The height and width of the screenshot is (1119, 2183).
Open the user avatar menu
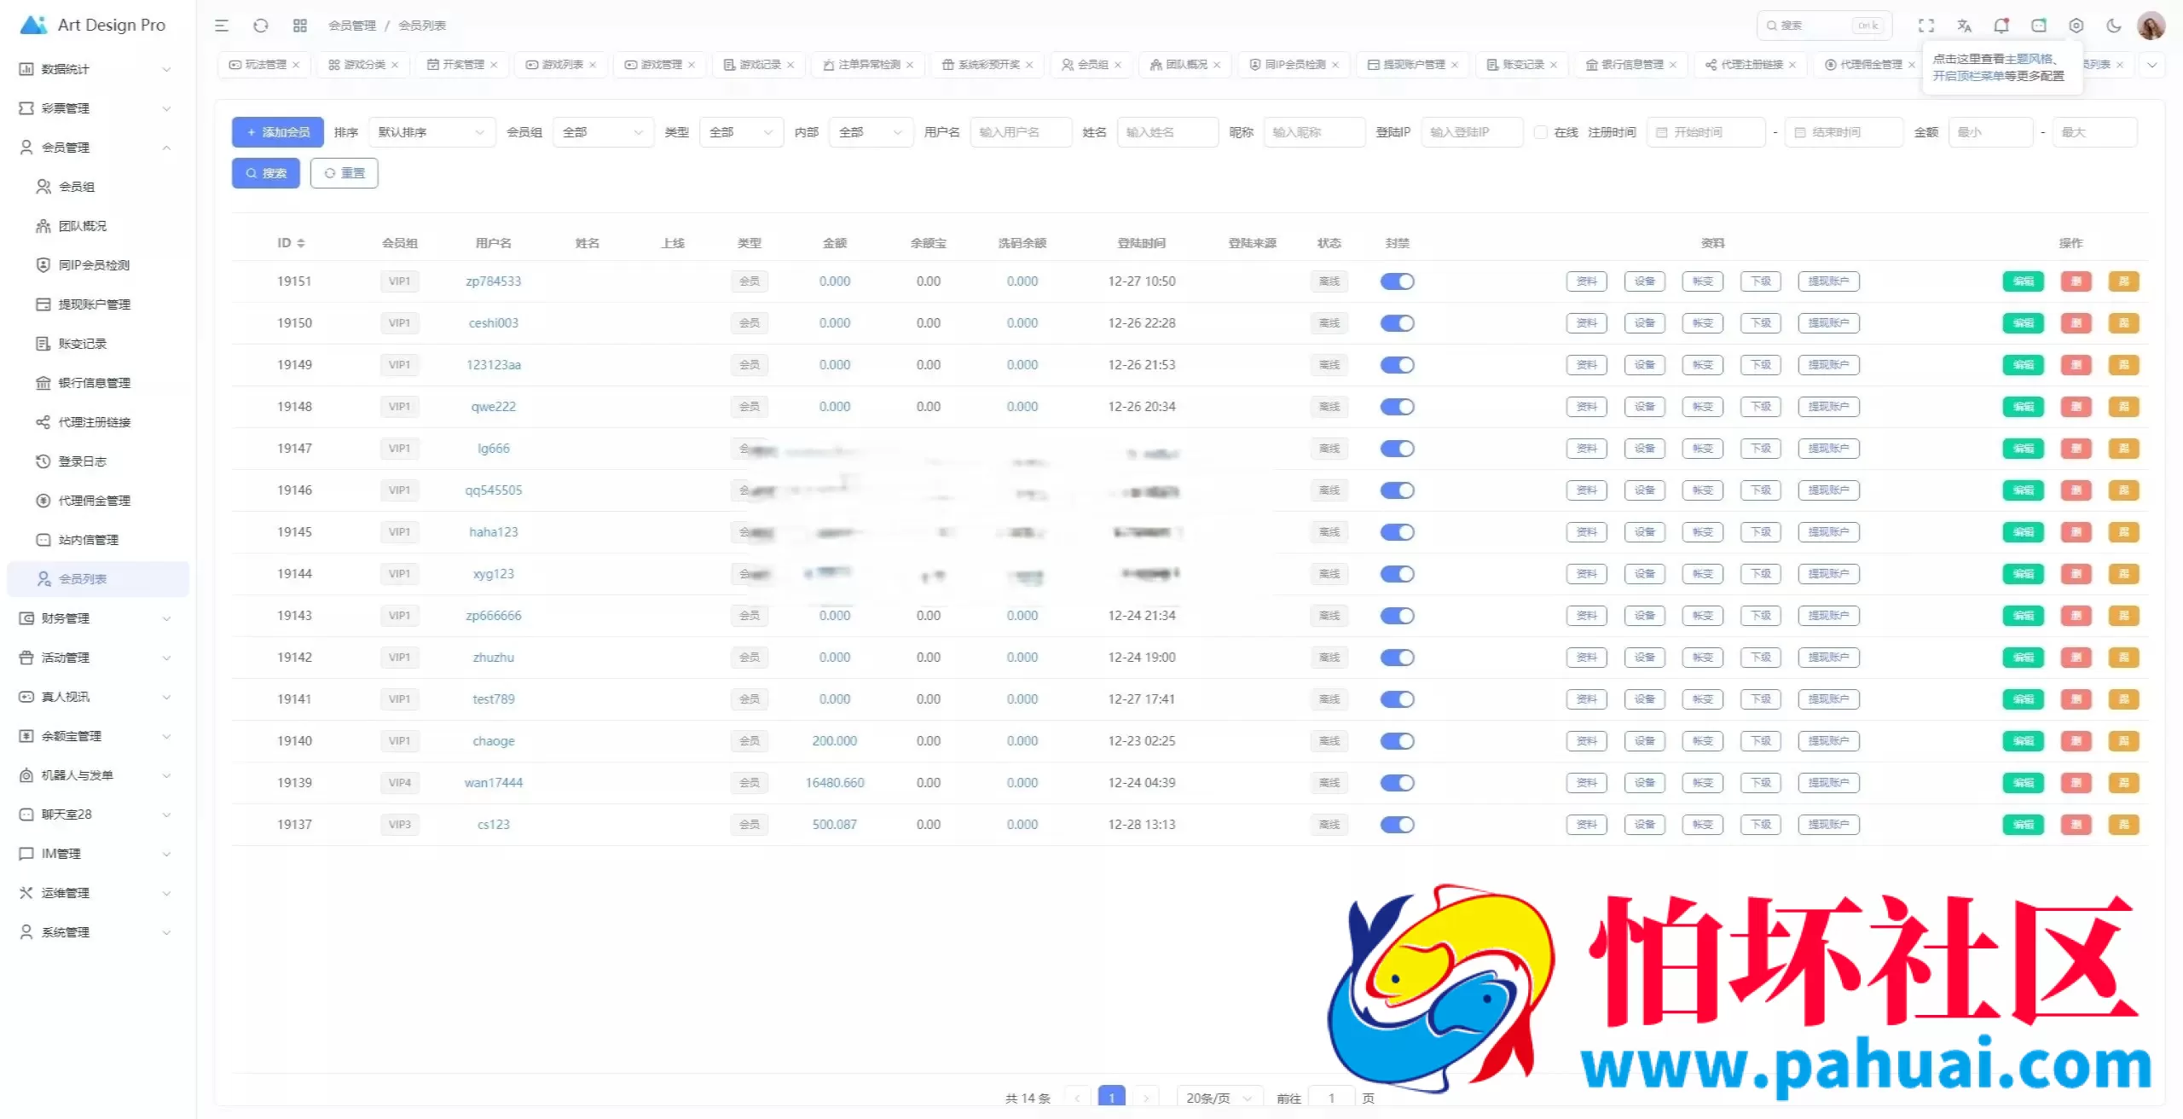(2151, 26)
